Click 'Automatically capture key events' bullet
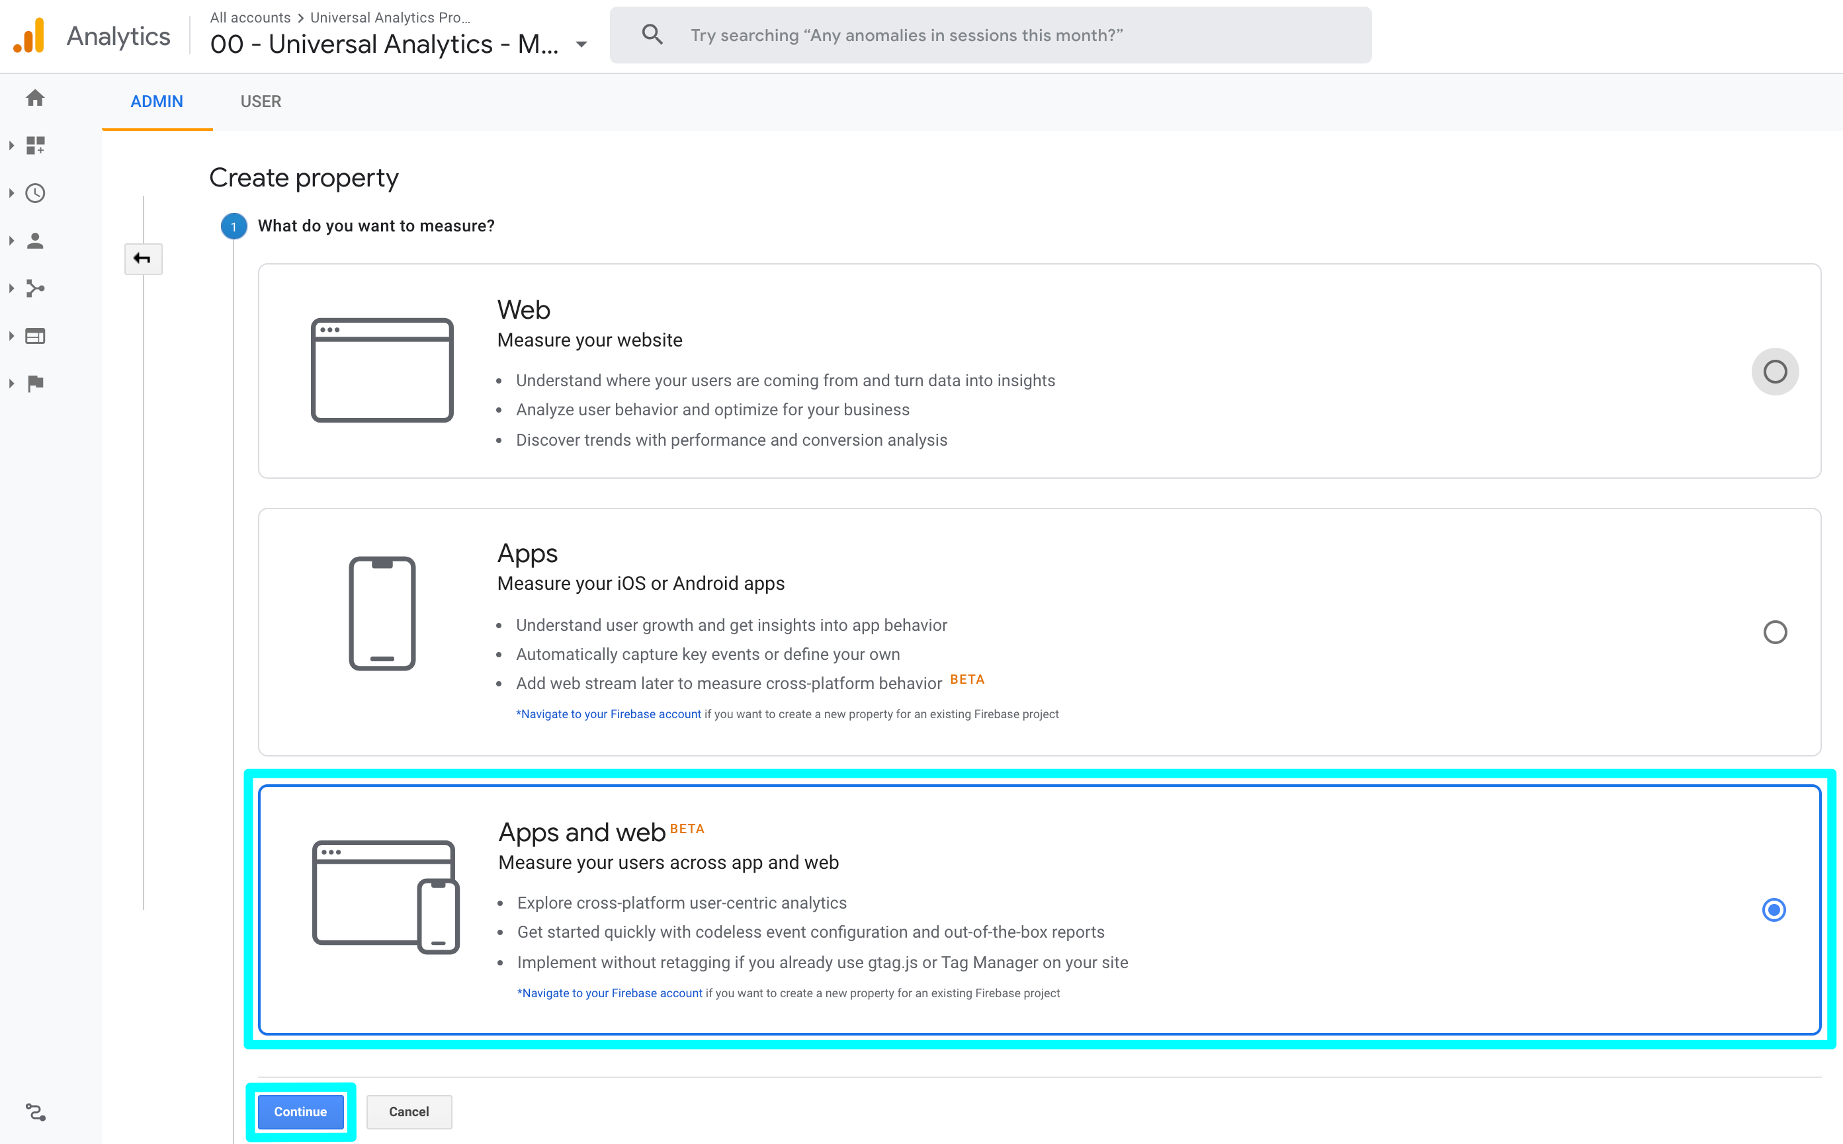Viewport: 1843px width, 1144px height. tap(708, 654)
